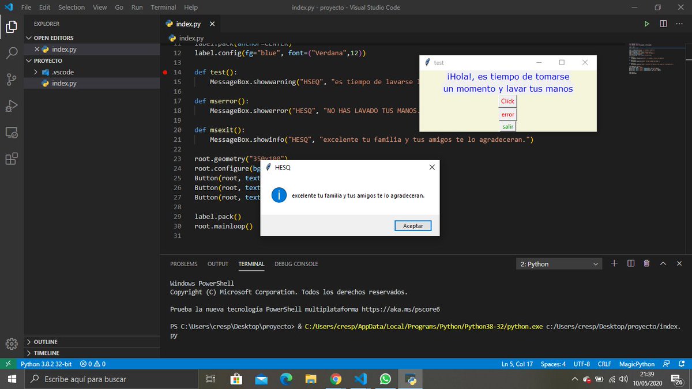The height and width of the screenshot is (389, 692).
Task: Change language mode via 'MagicPython'
Action: (637, 364)
